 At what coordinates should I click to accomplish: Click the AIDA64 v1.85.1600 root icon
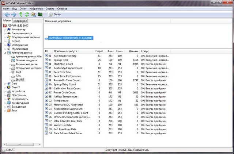[5, 26]
